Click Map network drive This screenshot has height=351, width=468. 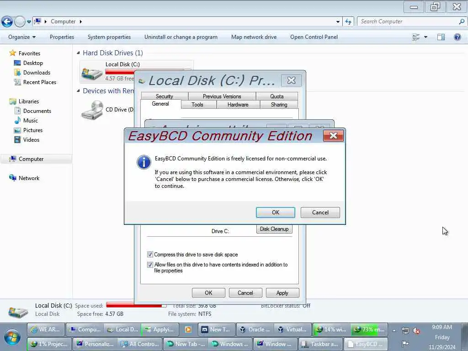pos(254,37)
